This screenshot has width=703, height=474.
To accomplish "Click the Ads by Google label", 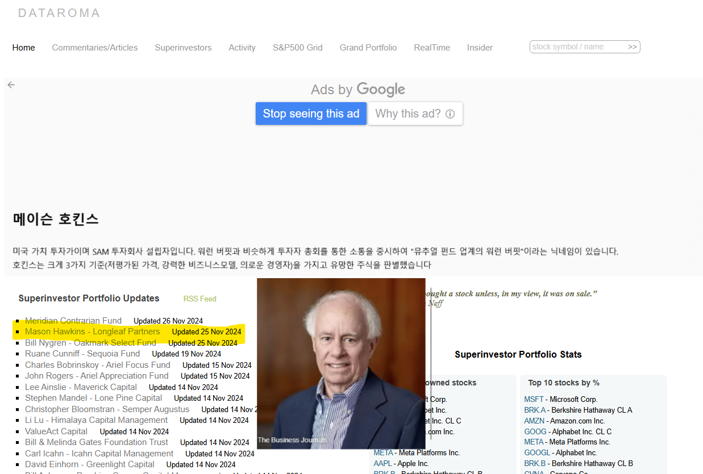I will pyautogui.click(x=358, y=90).
